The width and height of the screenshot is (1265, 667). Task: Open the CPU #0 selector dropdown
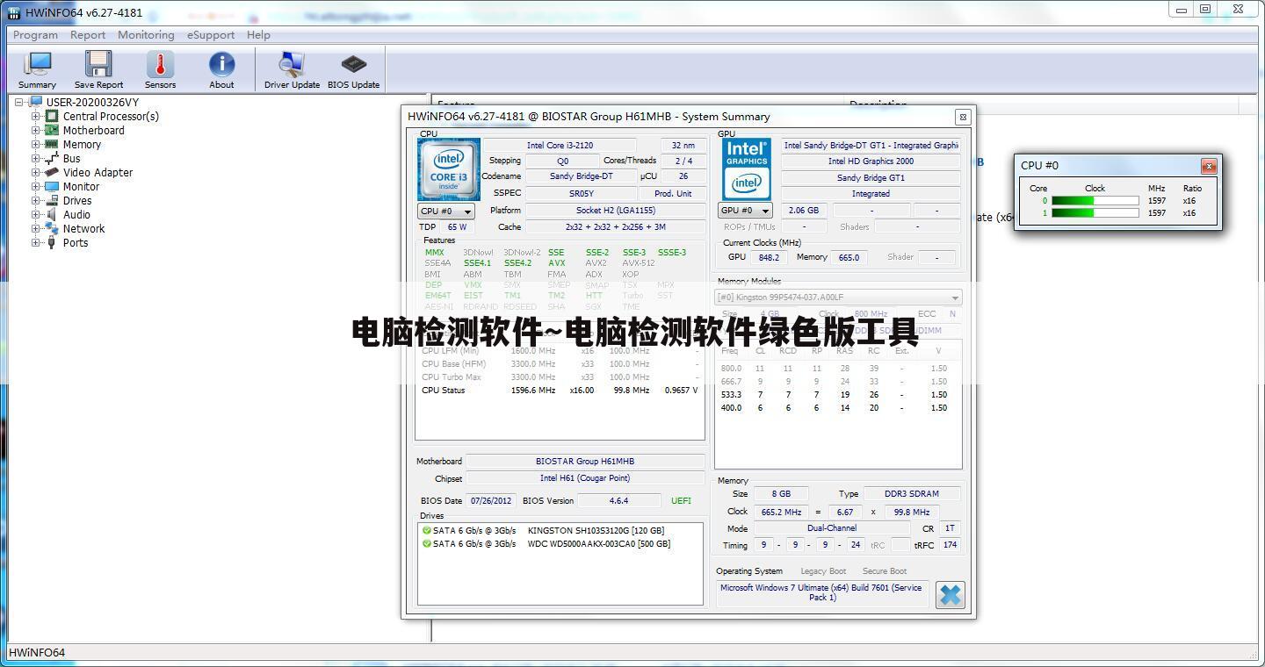pos(446,211)
